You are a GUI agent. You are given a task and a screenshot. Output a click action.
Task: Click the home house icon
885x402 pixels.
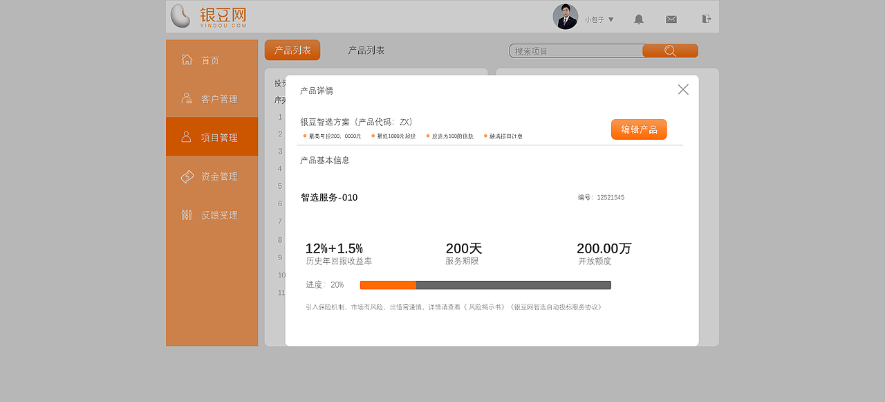pos(187,60)
